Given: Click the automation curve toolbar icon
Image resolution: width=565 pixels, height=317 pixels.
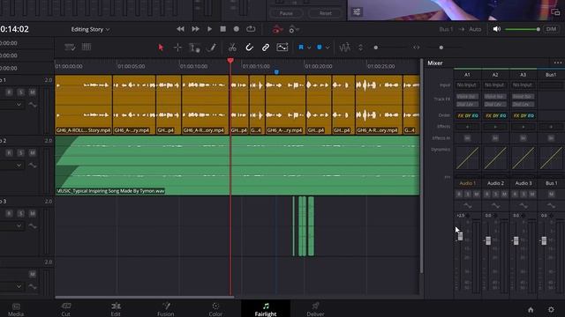Looking at the screenshot, I should coord(282,48).
